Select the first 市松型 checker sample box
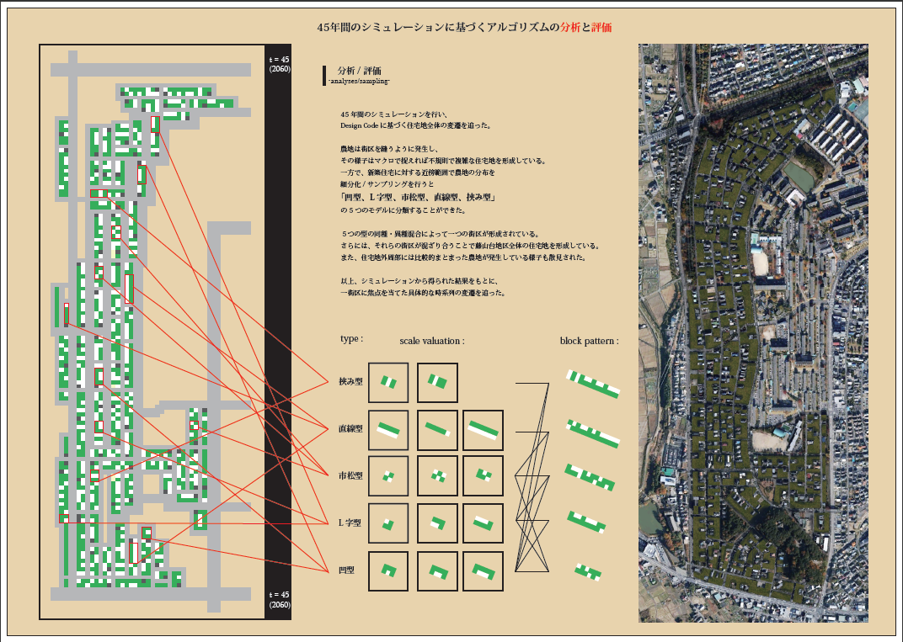Image resolution: width=903 pixels, height=642 pixels. click(x=387, y=476)
